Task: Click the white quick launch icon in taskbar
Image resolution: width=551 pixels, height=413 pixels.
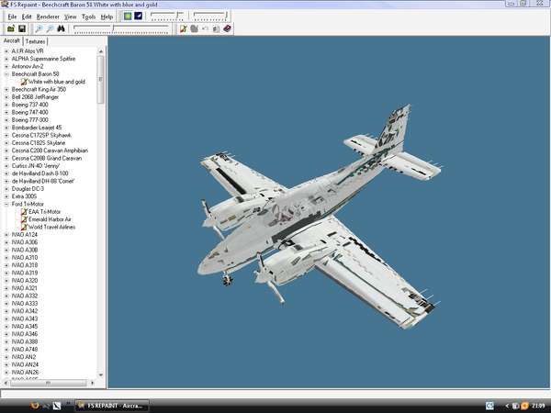Action: [x=57, y=406]
